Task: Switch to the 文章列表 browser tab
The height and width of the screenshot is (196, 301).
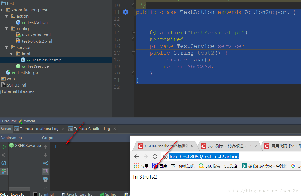Action: [x=229, y=146]
